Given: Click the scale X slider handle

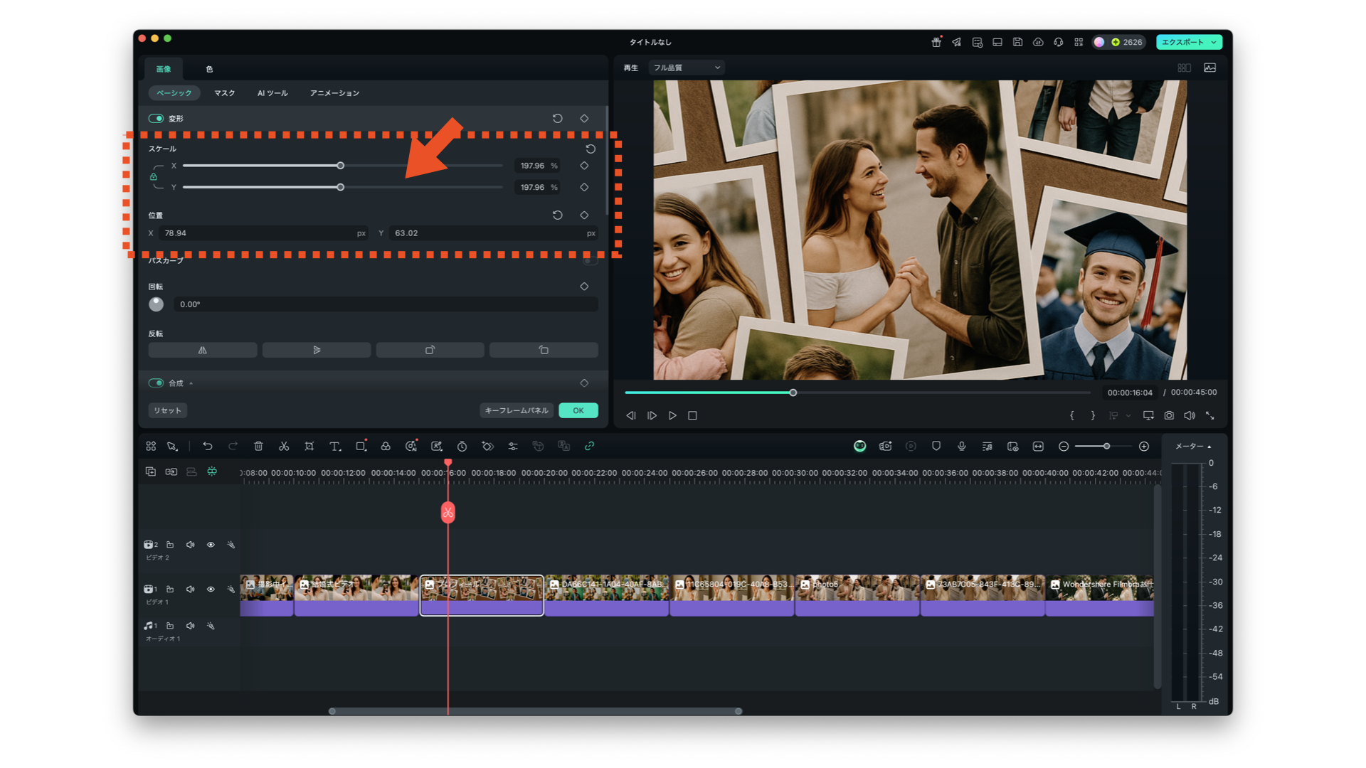Looking at the screenshot, I should click(x=341, y=166).
